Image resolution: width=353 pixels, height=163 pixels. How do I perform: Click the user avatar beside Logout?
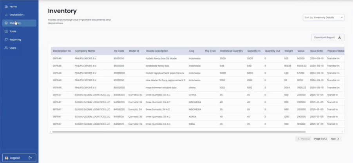point(7,158)
